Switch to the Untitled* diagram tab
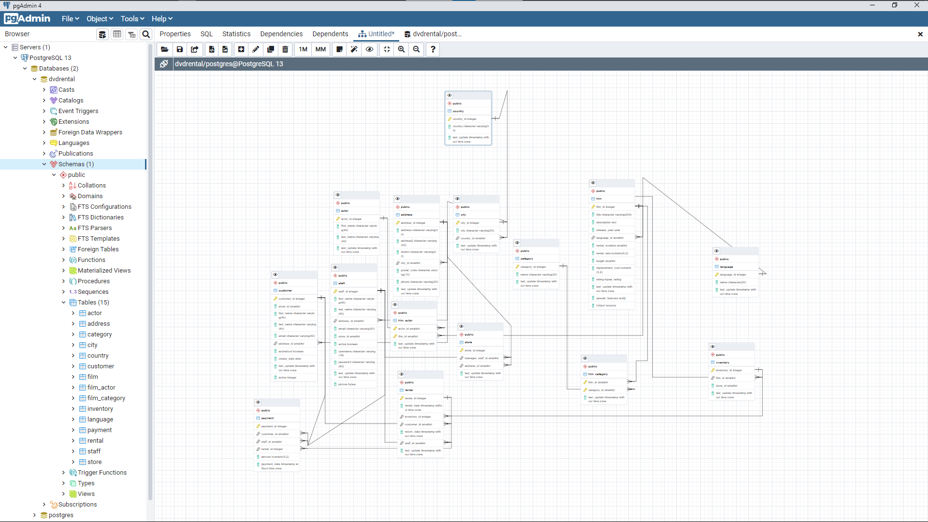This screenshot has width=928, height=522. [376, 34]
